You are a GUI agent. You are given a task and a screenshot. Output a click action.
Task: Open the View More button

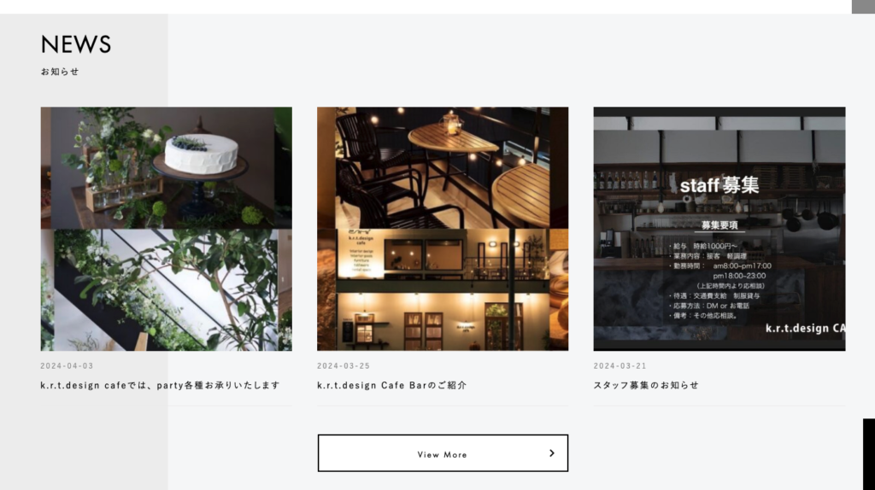click(443, 453)
